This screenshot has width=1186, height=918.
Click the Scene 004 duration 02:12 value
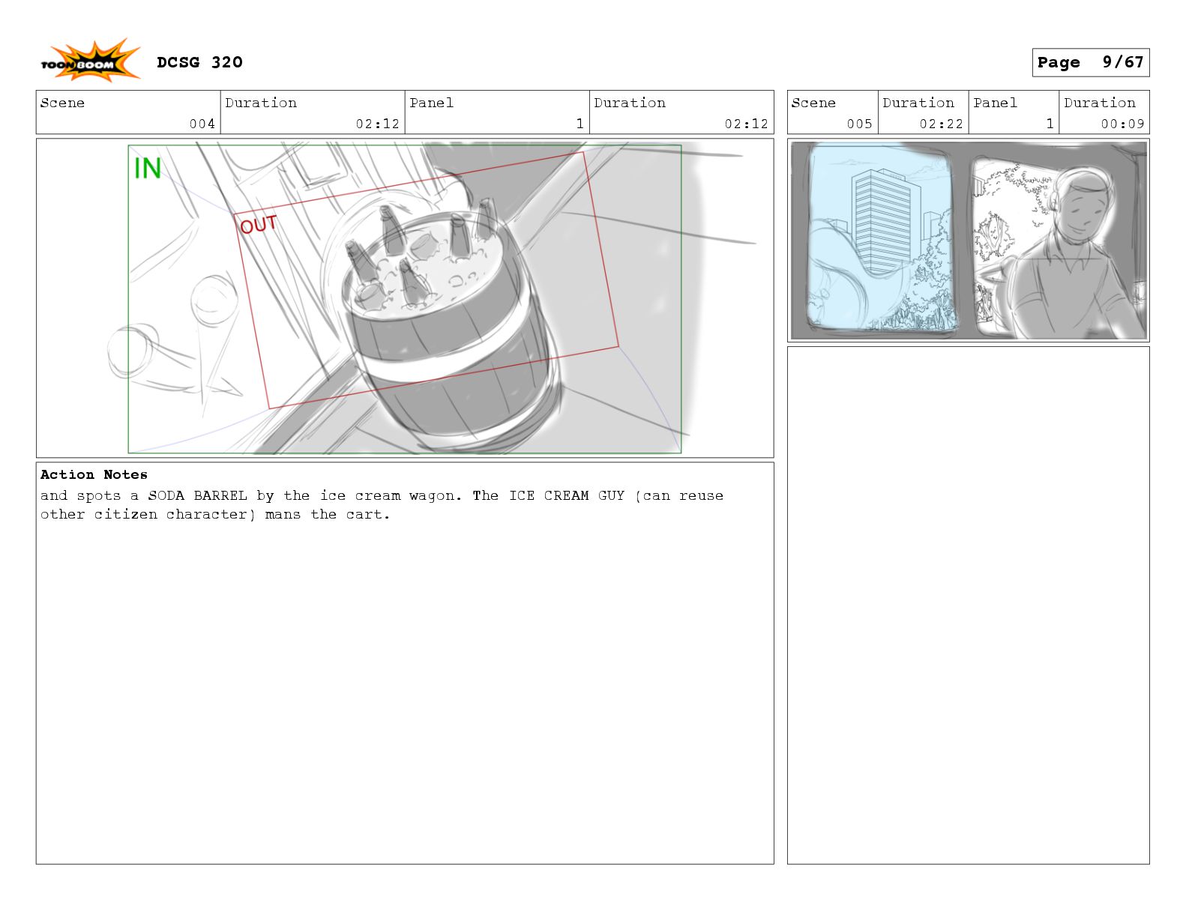377,124
